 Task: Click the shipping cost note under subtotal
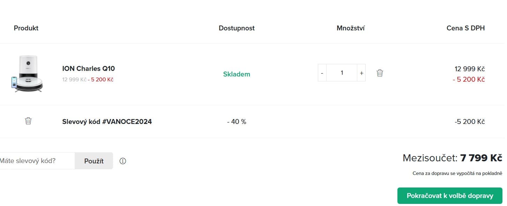click(x=457, y=173)
